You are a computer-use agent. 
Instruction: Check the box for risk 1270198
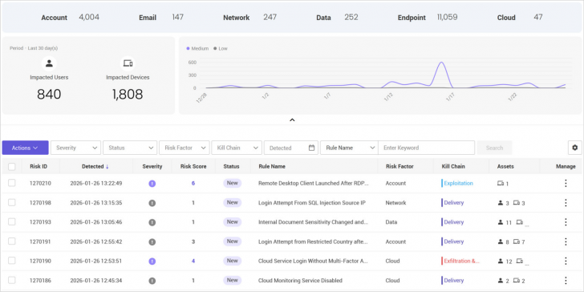coord(12,202)
